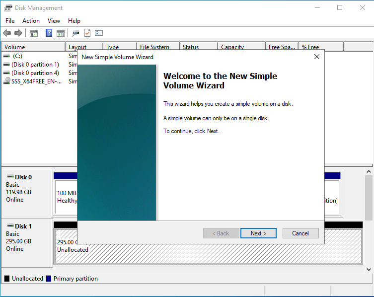Click the Forward arrow toolbar icon
This screenshot has height=297, width=374.
point(18,33)
